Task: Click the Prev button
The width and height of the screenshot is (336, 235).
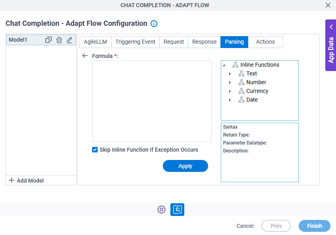Action: pyautogui.click(x=276, y=226)
